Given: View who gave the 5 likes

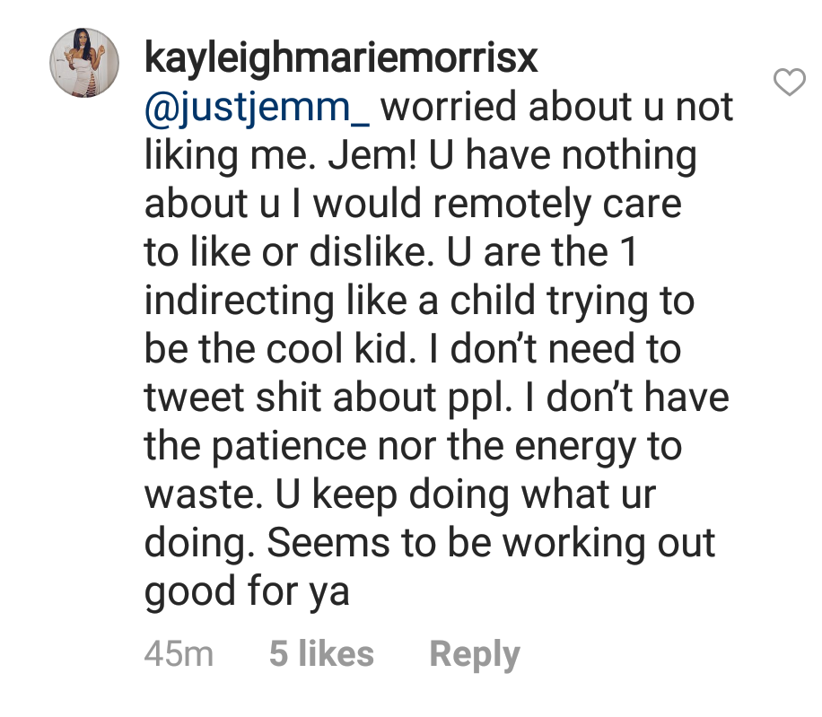Looking at the screenshot, I should pos(321,653).
